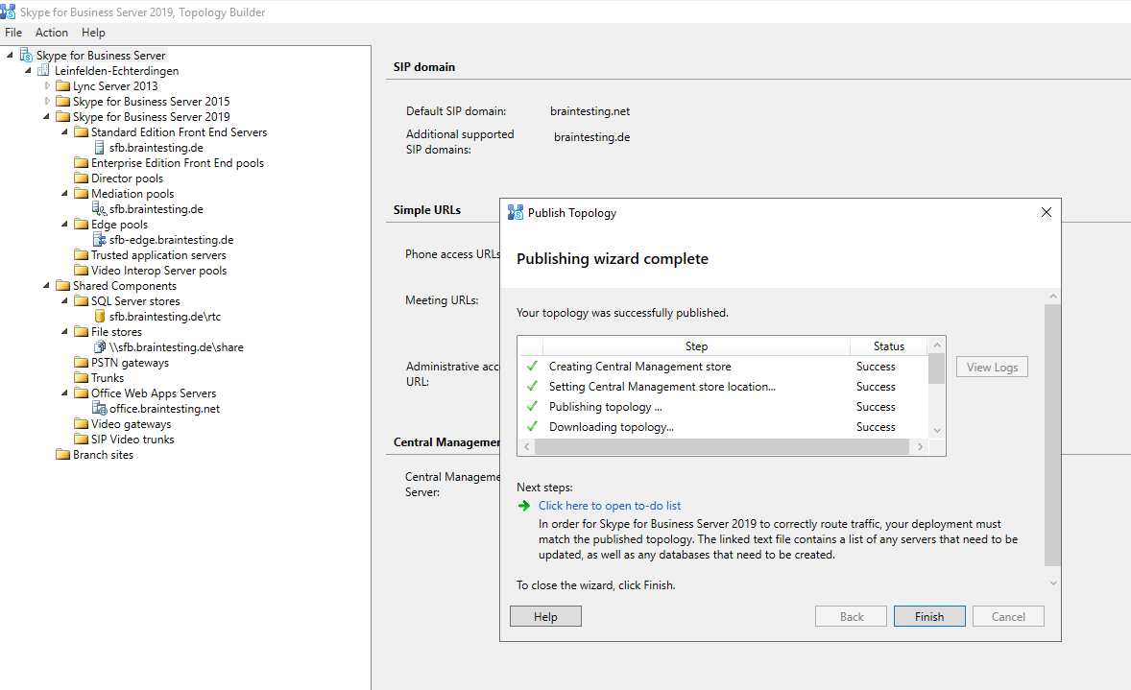
Task: Expand the Skype for Business Server 2015 node
Action: [x=46, y=101]
